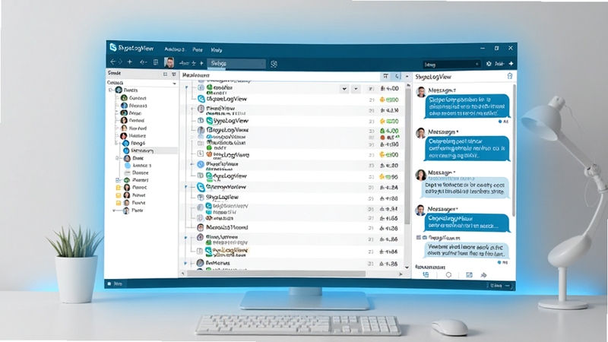This screenshot has width=608, height=342.
Task: Collapse the message list with the header up-arrow
Action: (x=407, y=77)
